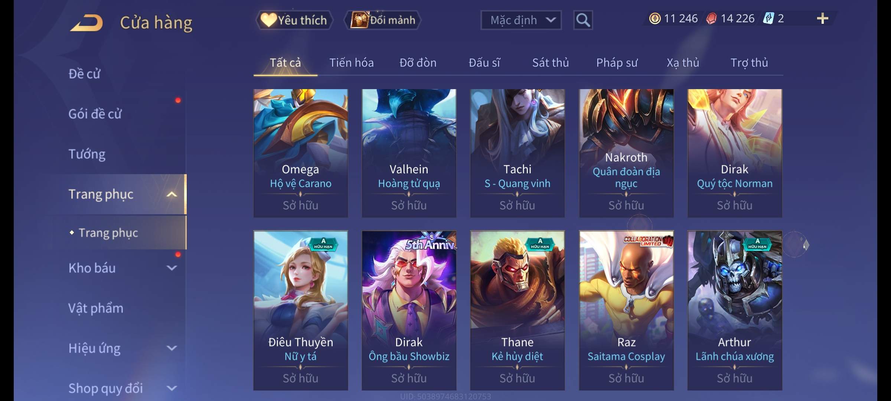Screen dimensions: 891x401
Task: Open Gói đề cử in sidebar
Action: click(95, 114)
